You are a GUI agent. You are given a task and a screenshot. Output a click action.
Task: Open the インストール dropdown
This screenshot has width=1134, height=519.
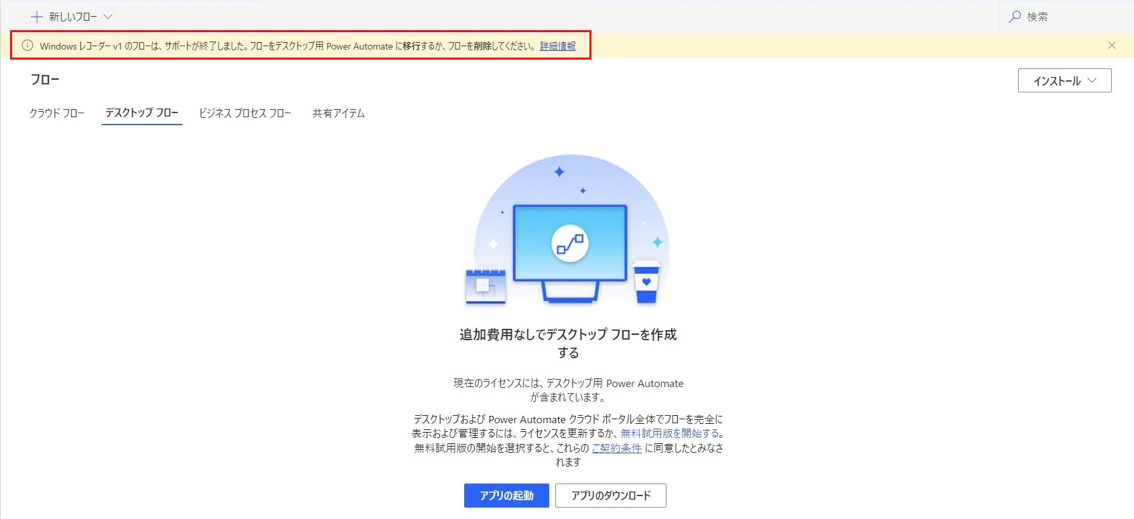click(x=1065, y=80)
